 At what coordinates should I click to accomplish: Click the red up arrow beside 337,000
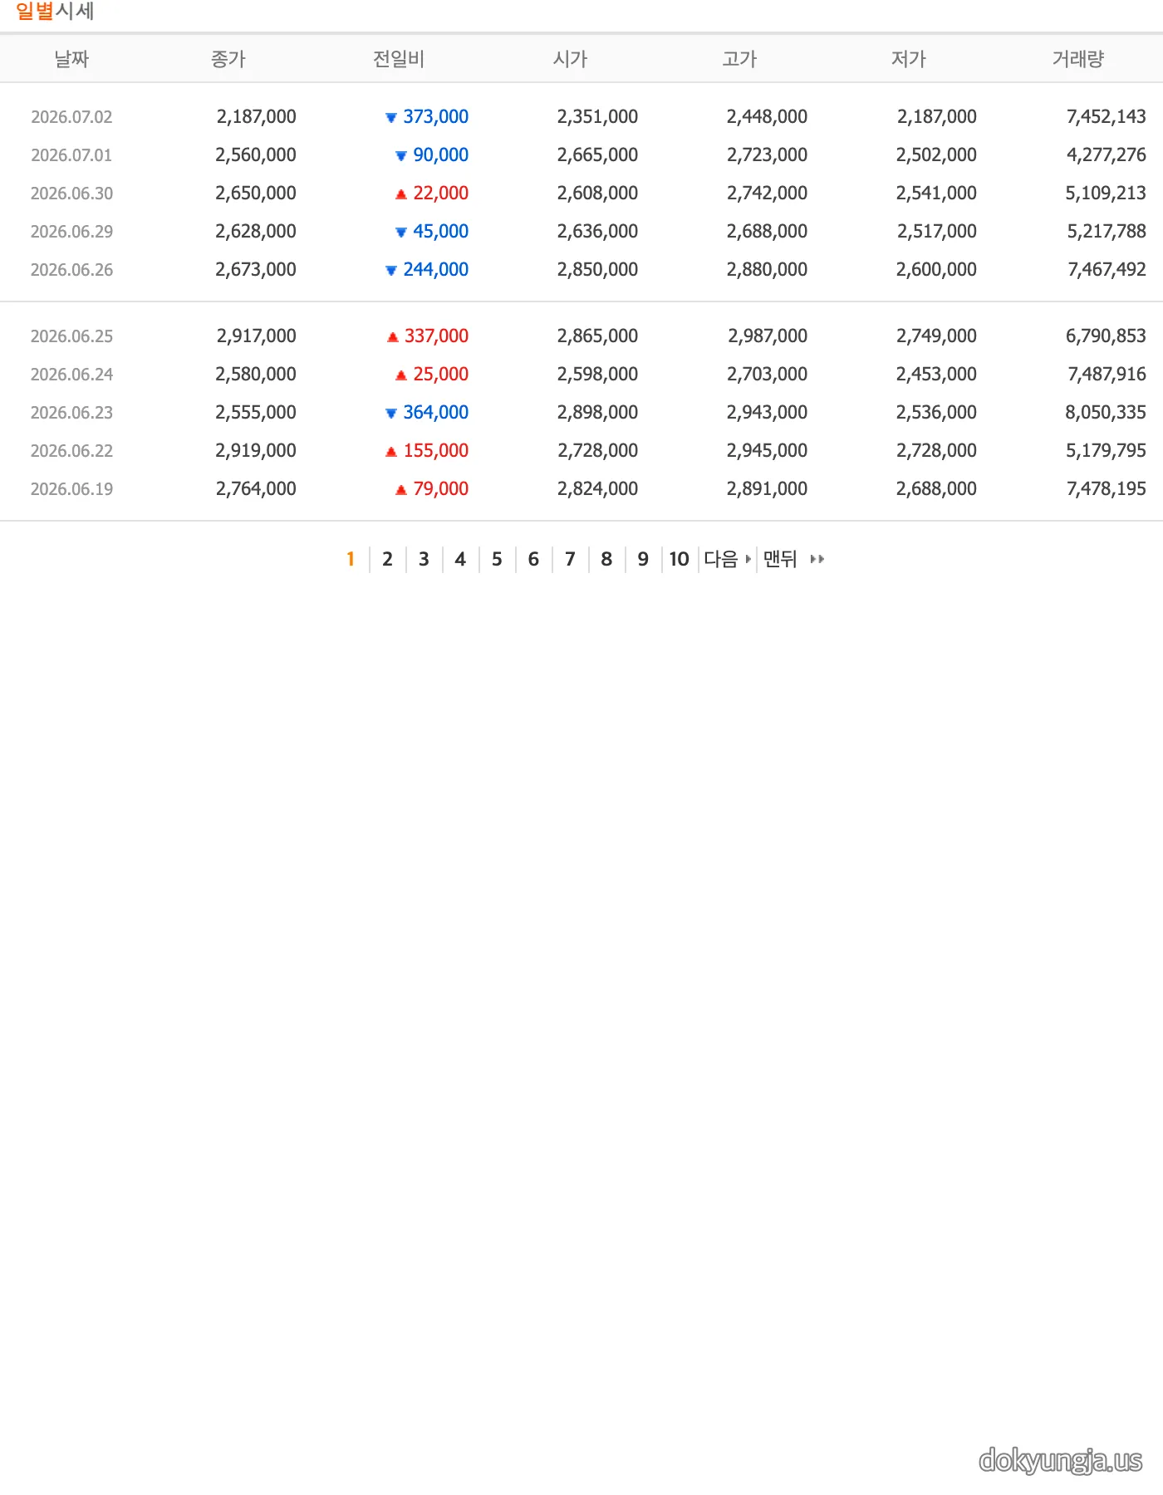point(393,337)
